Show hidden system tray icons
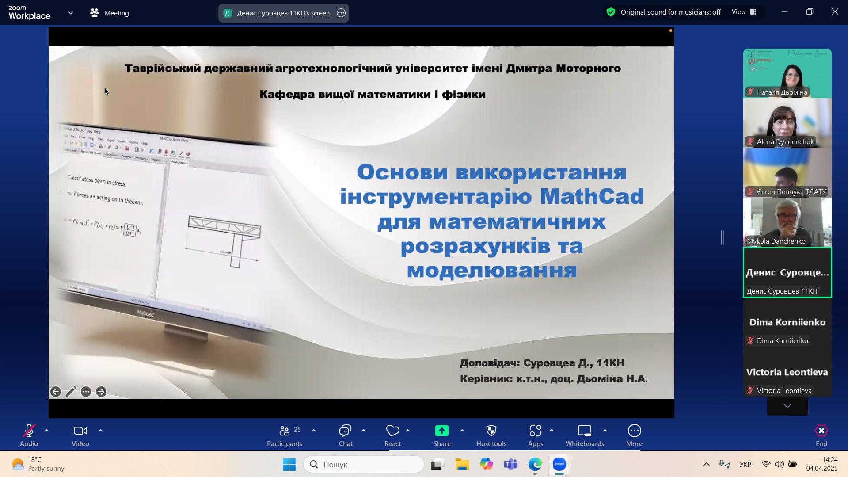Viewport: 848px width, 477px height. coord(707,464)
